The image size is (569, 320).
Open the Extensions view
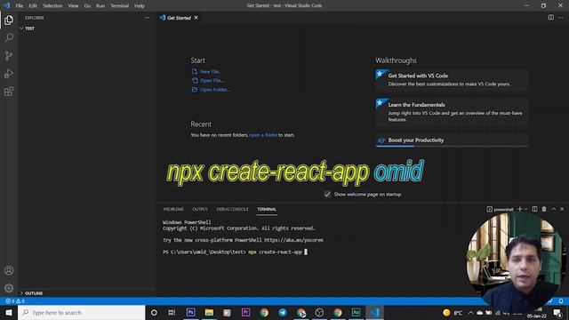click(x=9, y=91)
